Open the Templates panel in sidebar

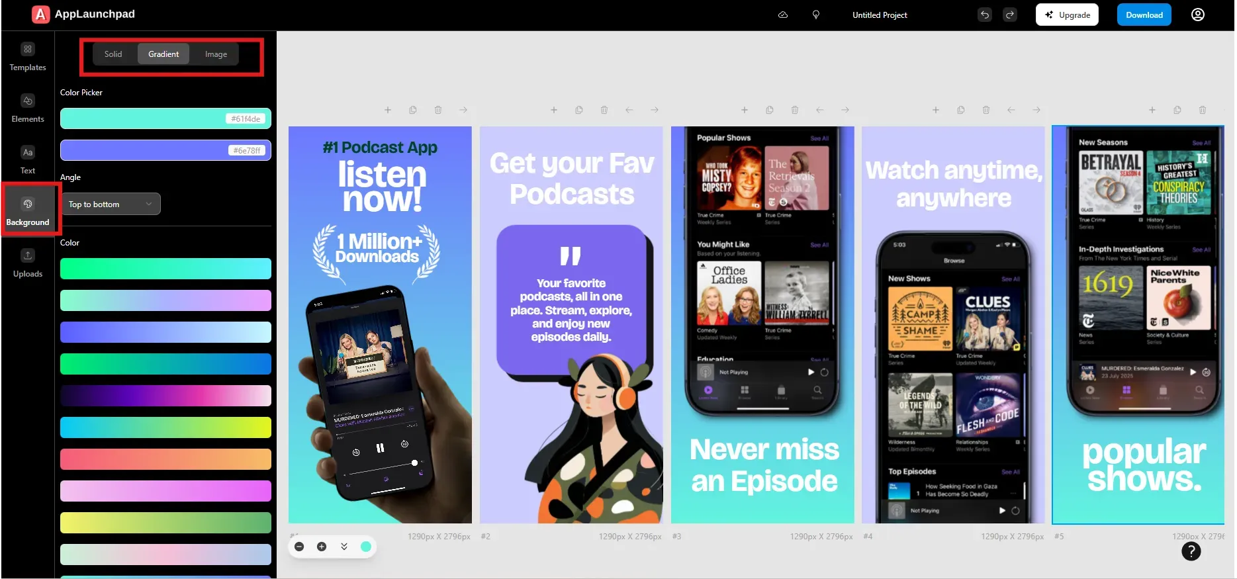pyautogui.click(x=28, y=57)
